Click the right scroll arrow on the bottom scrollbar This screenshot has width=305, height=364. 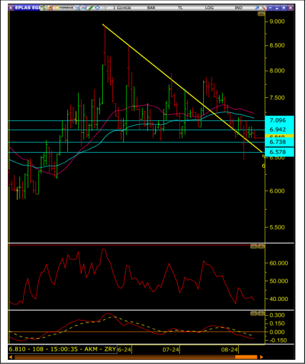tap(262, 357)
